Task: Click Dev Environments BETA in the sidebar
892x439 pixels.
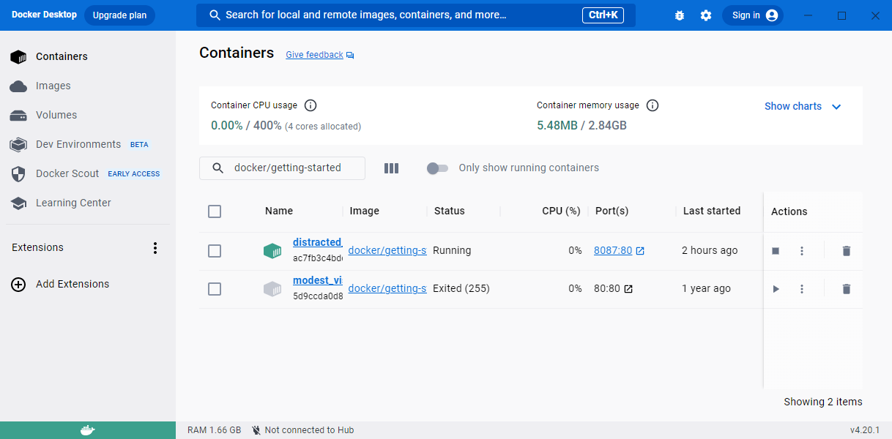Action: [77, 144]
